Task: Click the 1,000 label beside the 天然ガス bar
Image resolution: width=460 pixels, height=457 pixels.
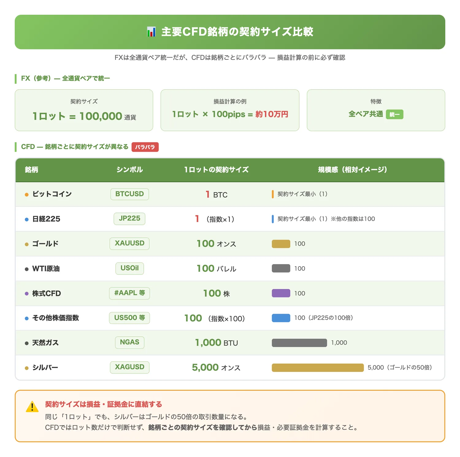Action: [339, 343]
